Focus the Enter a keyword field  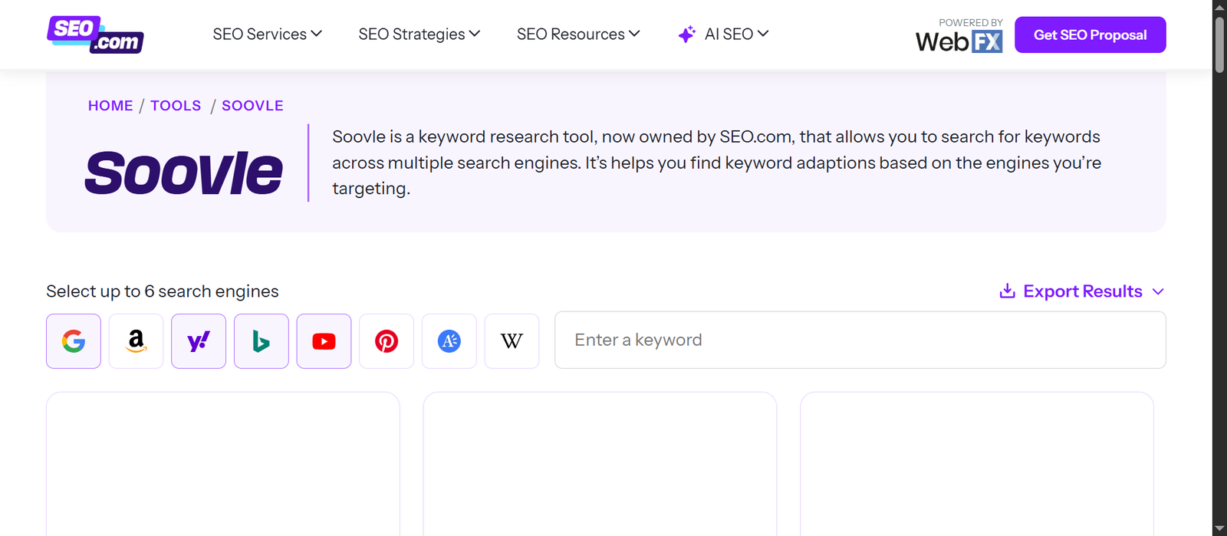coord(860,340)
